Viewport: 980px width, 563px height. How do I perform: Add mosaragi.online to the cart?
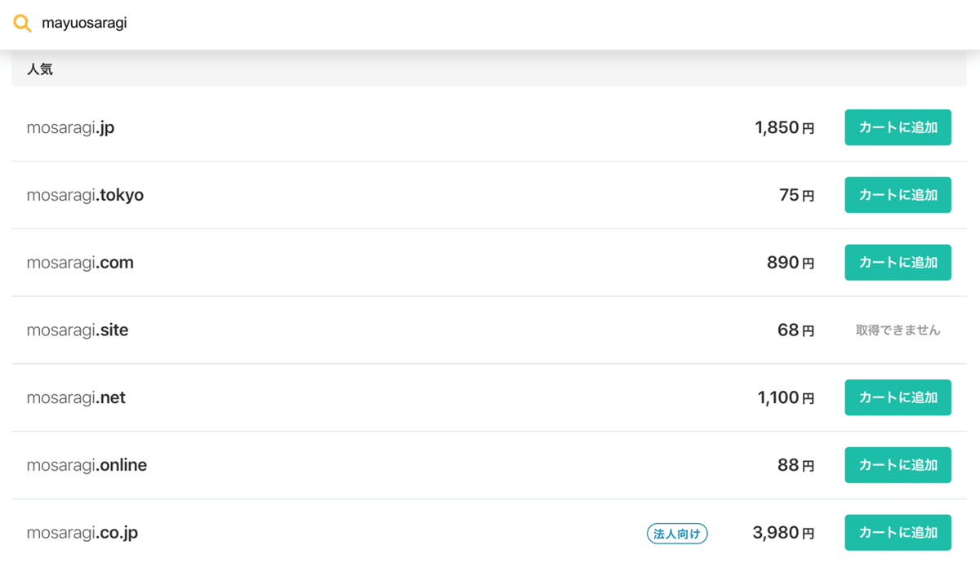point(898,465)
